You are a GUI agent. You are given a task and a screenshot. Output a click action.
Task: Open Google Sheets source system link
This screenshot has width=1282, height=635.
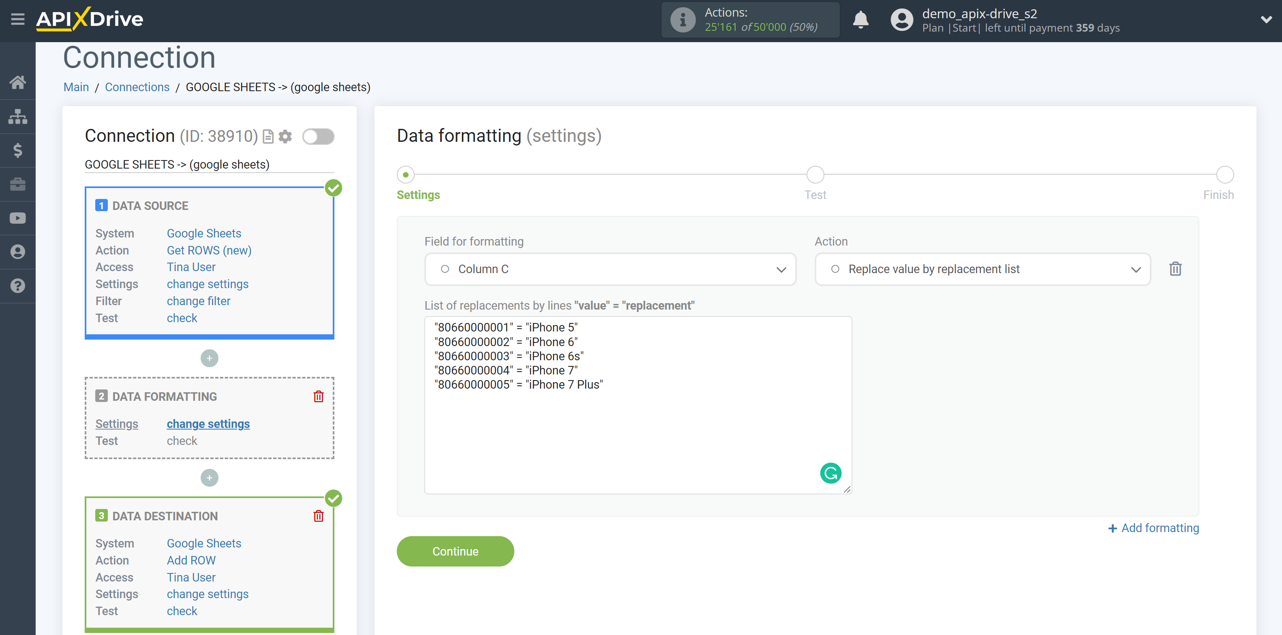(204, 233)
